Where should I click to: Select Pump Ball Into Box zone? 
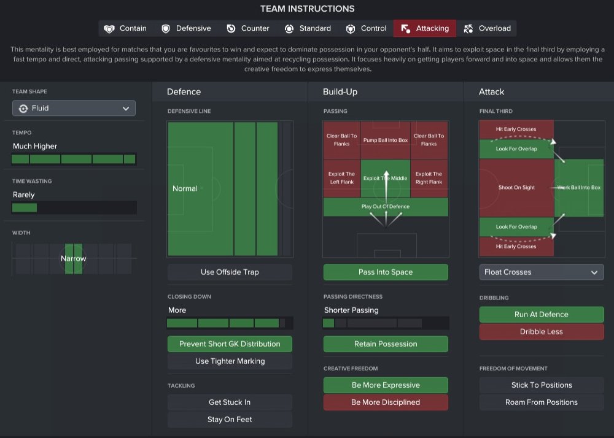(386, 140)
